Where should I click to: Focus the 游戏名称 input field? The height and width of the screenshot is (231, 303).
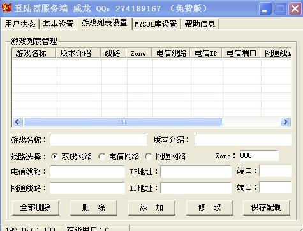pyautogui.click(x=98, y=140)
